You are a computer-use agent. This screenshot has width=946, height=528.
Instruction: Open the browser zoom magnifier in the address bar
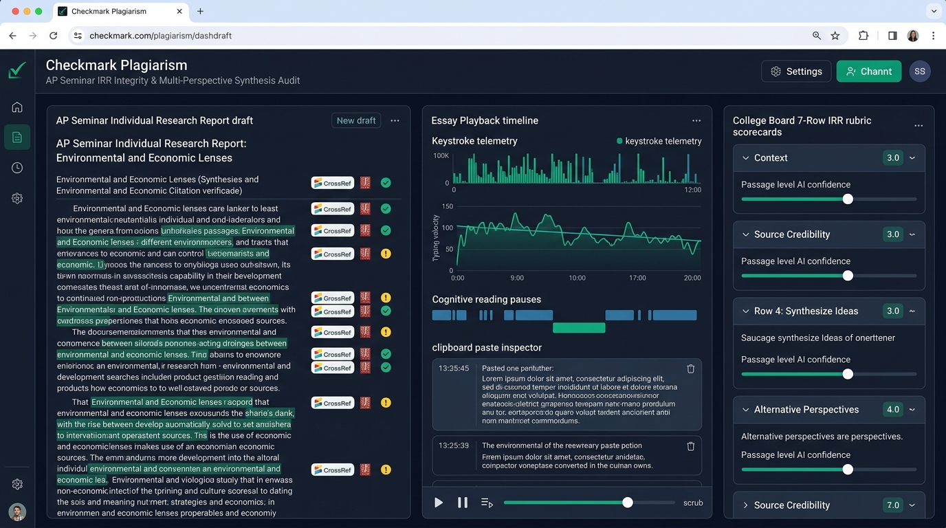click(817, 36)
